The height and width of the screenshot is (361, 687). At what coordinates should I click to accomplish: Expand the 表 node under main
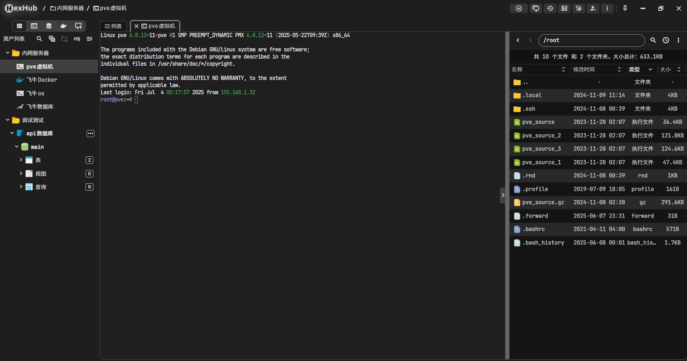(x=21, y=160)
